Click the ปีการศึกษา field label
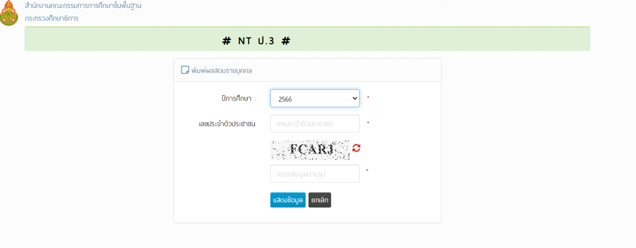This screenshot has height=248, width=636. [x=237, y=98]
